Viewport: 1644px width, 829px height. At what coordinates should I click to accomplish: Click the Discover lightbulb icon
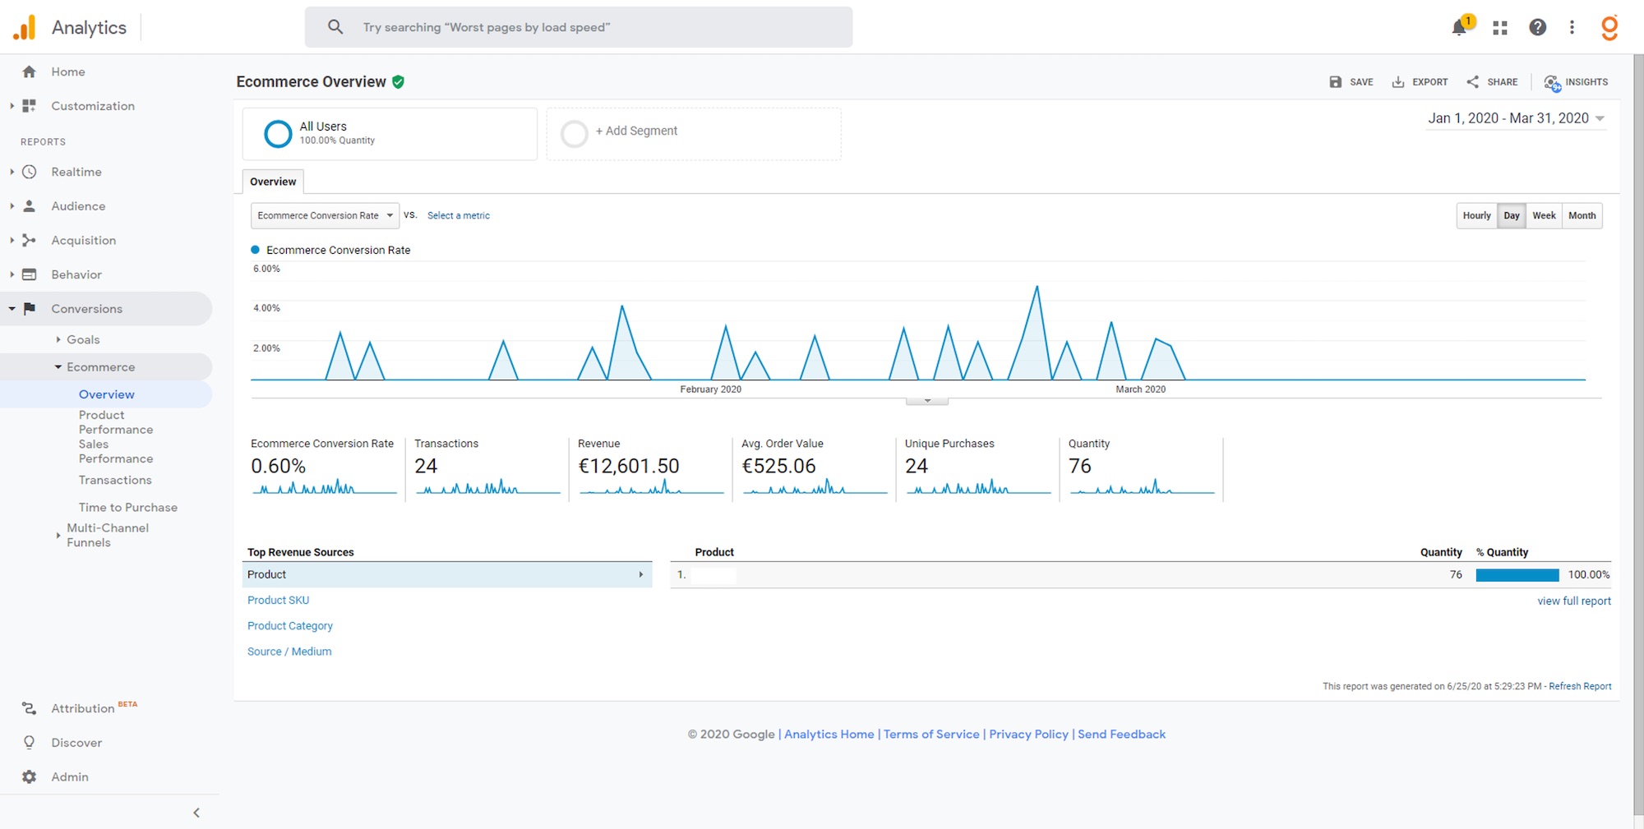coord(30,743)
